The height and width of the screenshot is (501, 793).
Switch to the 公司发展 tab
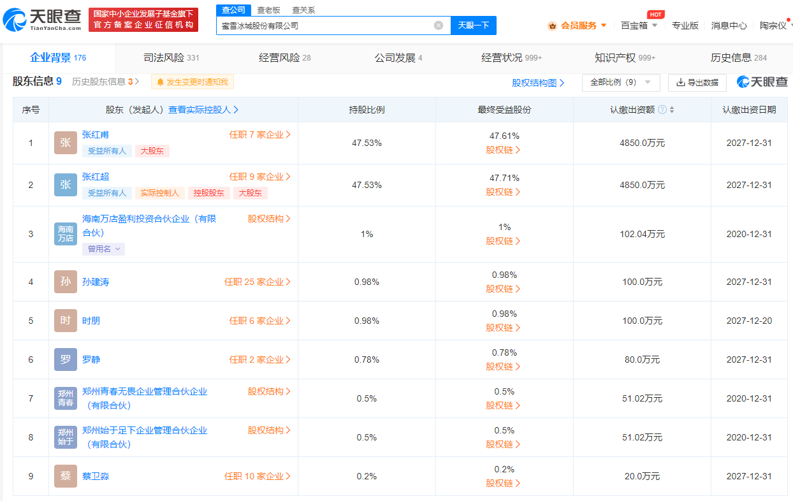pyautogui.click(x=398, y=57)
